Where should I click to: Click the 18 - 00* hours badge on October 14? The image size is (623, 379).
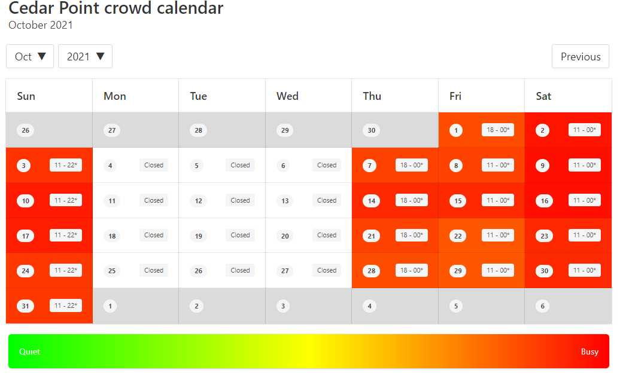point(412,200)
